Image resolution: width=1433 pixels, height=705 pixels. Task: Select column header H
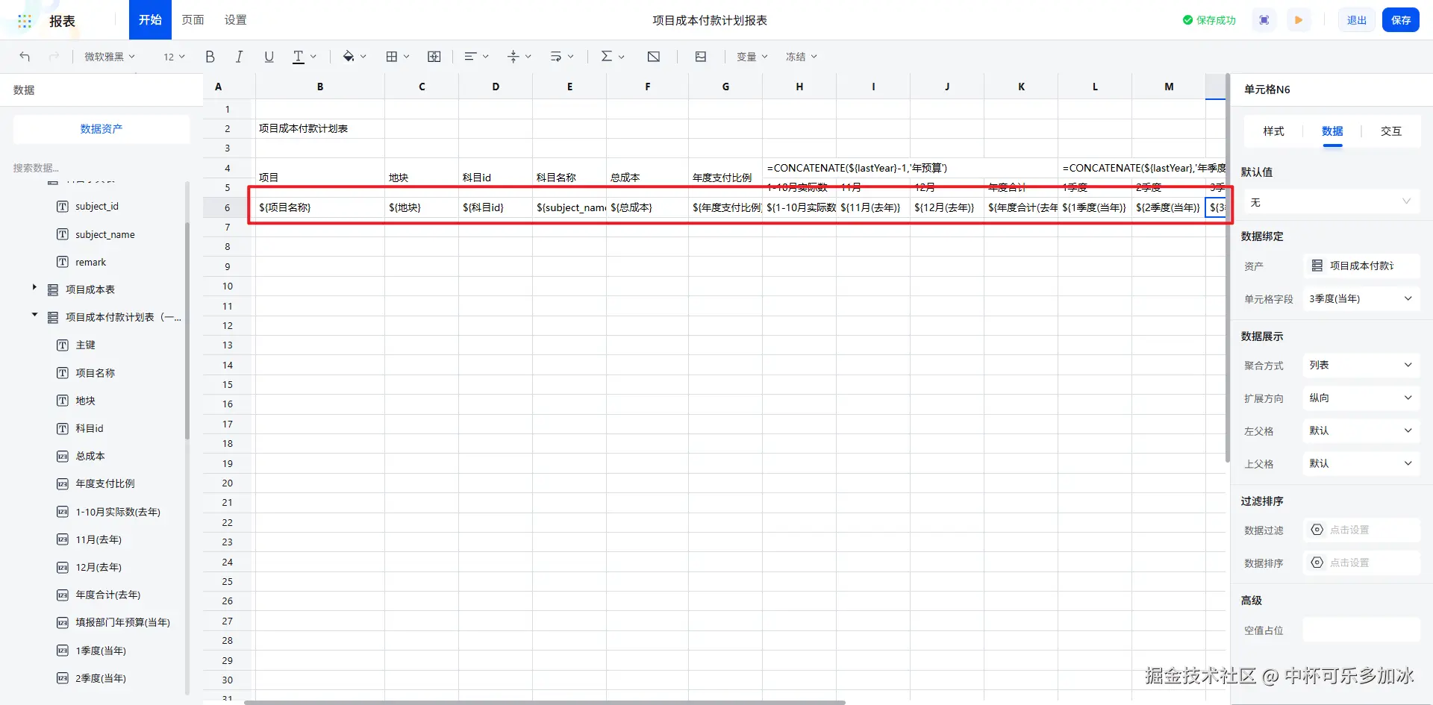click(x=799, y=87)
